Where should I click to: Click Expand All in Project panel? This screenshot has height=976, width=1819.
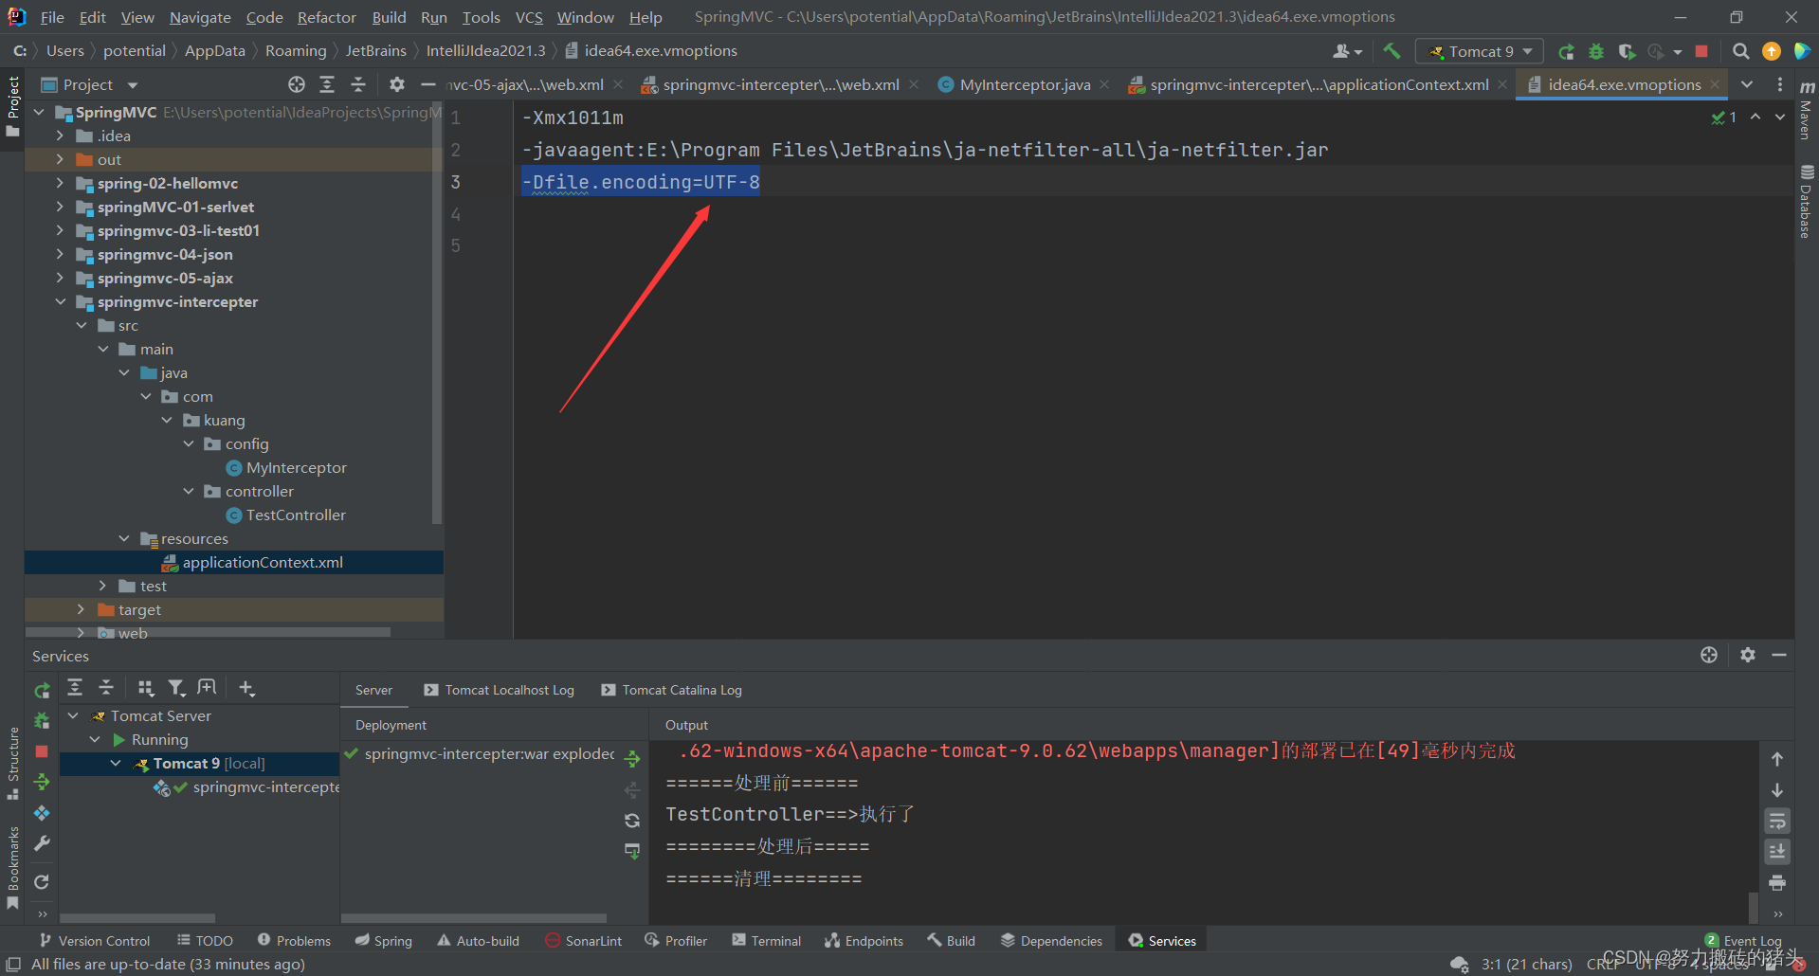[x=327, y=84]
